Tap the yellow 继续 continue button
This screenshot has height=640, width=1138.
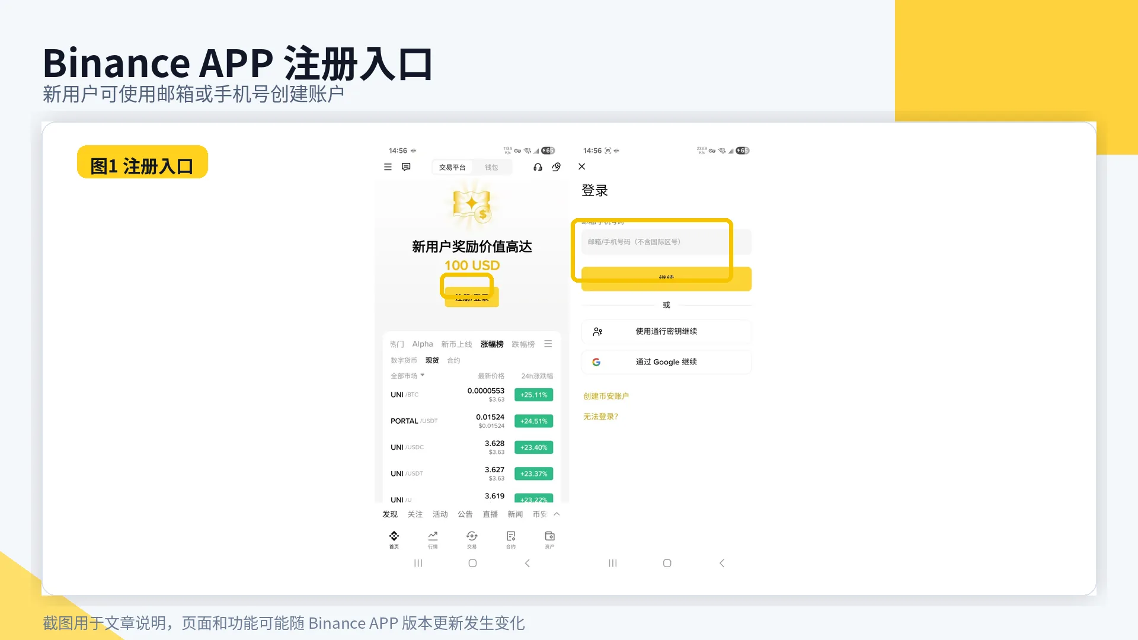[x=666, y=279]
